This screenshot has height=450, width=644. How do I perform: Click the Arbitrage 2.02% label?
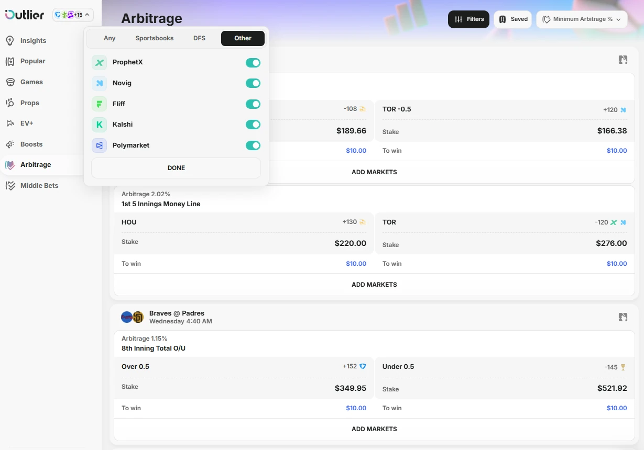coord(146,194)
